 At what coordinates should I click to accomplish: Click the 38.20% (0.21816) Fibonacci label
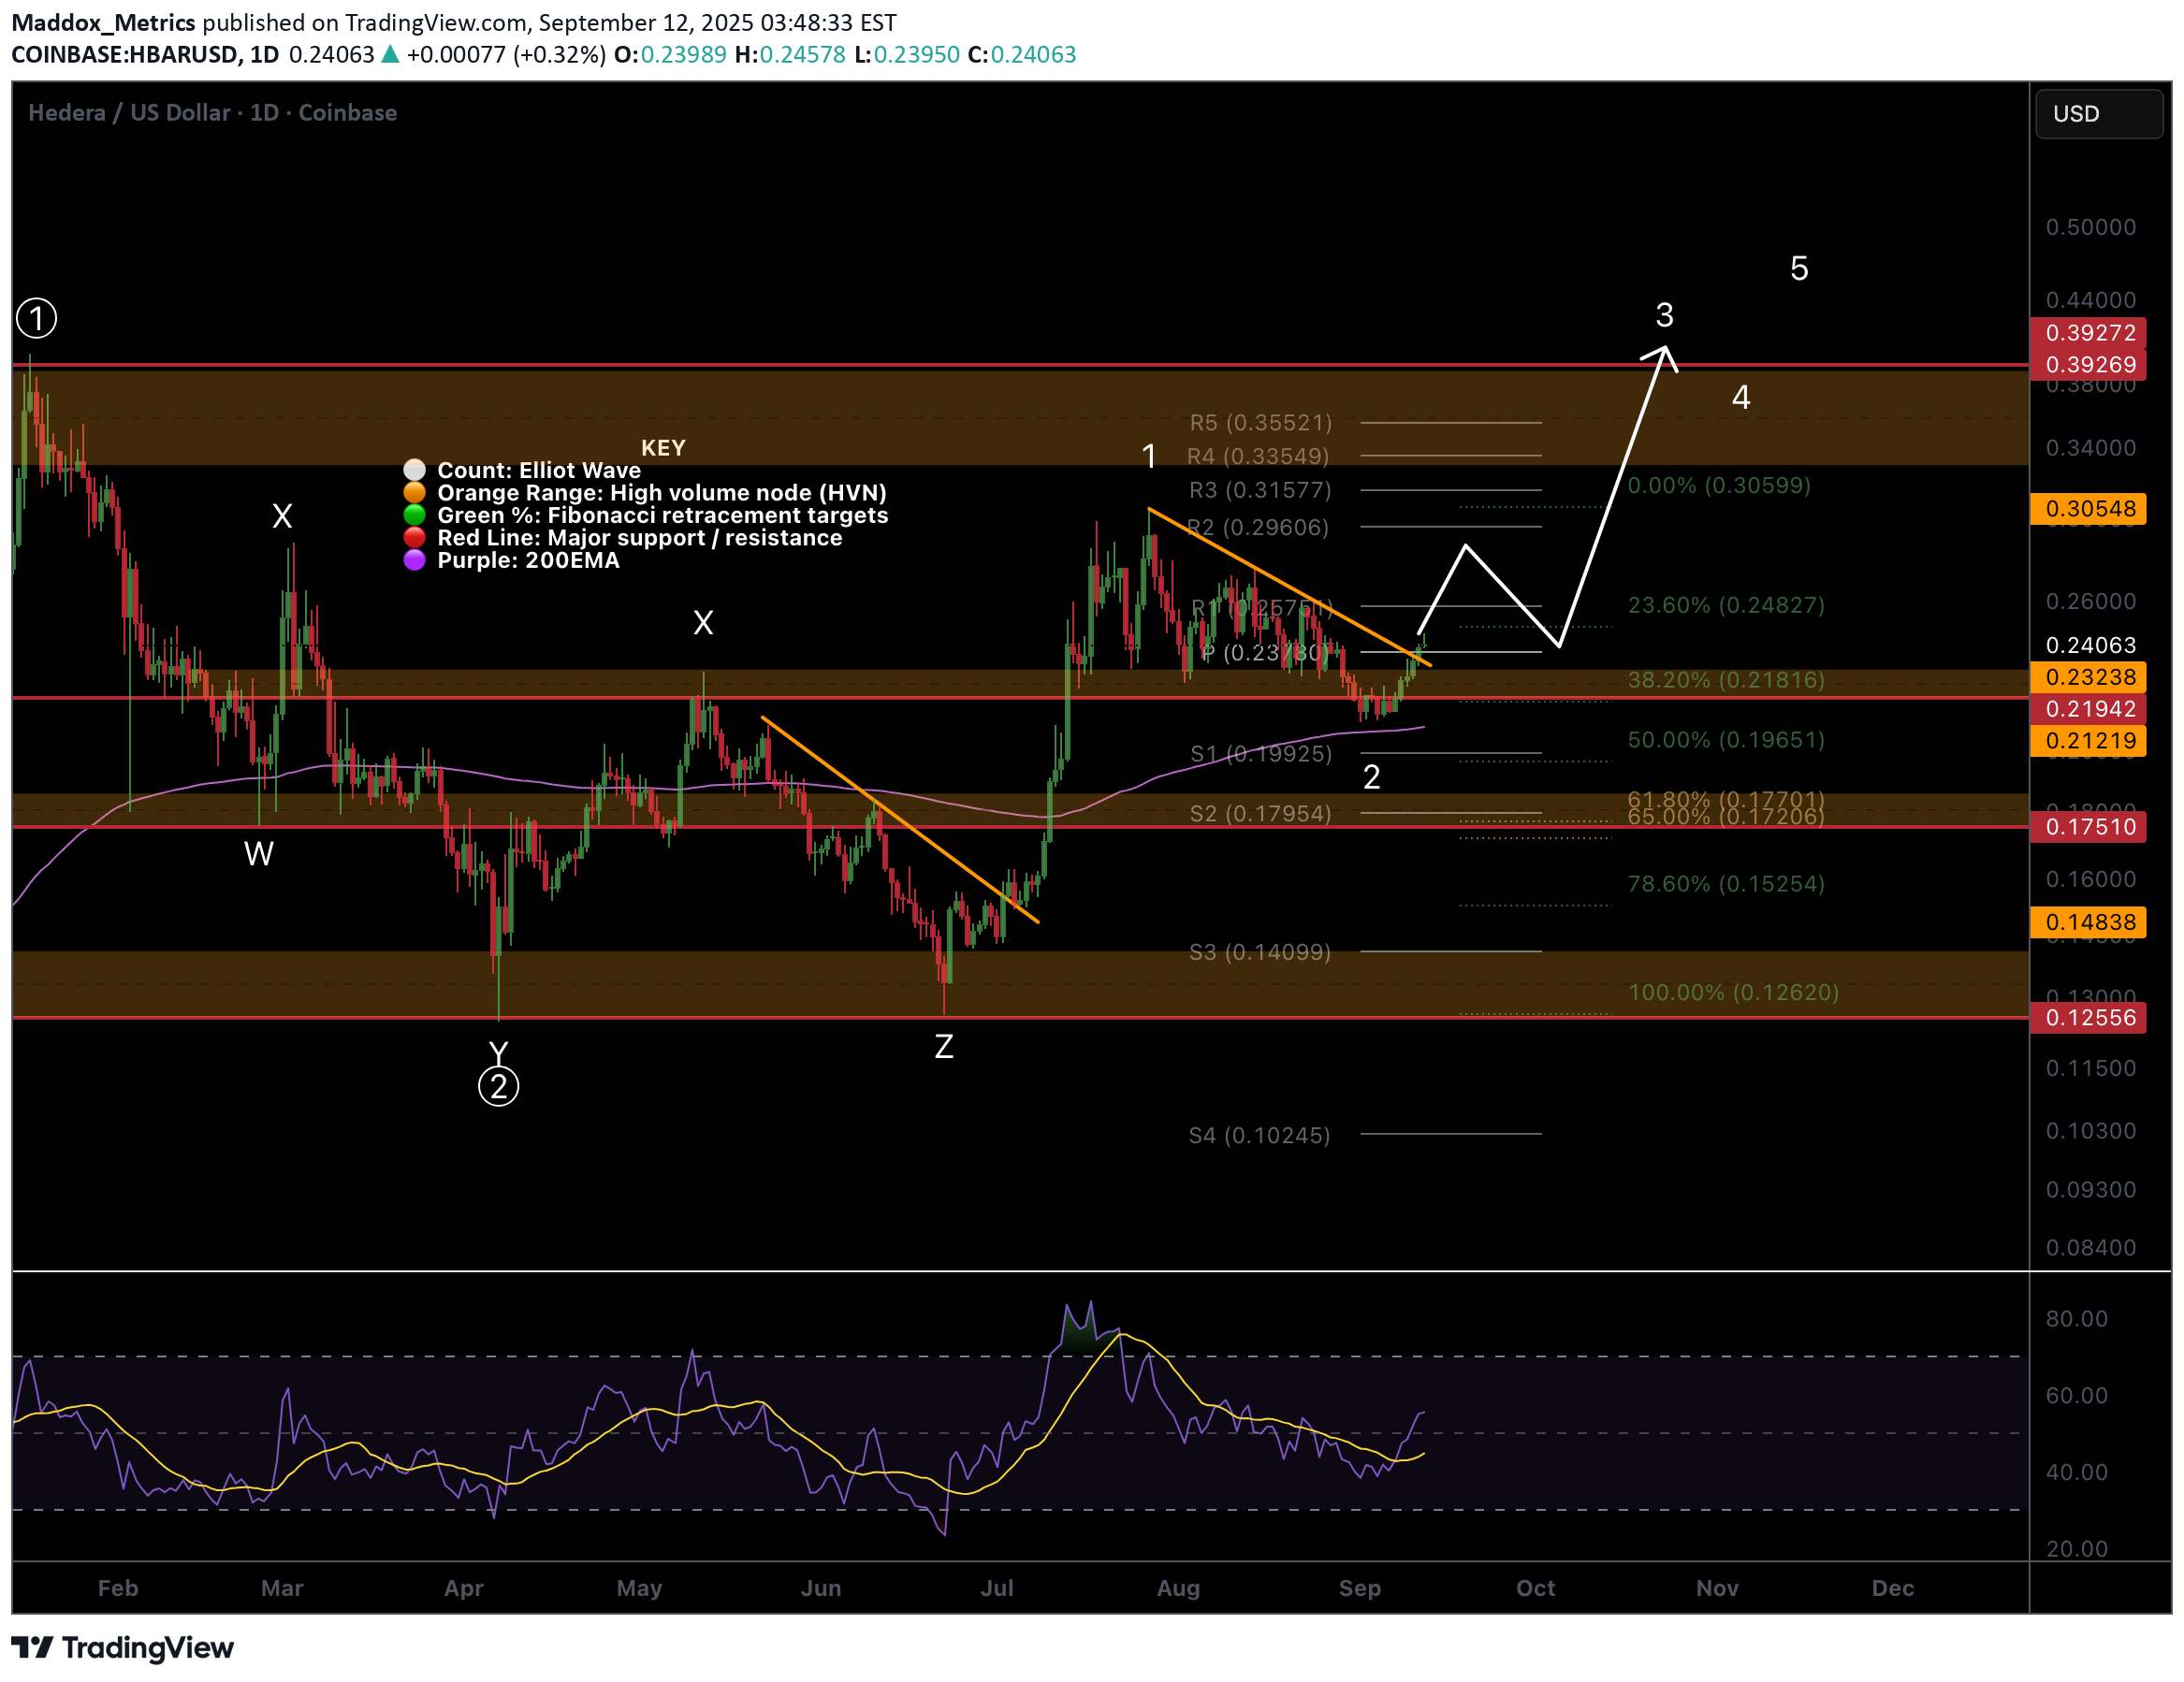point(1727,680)
